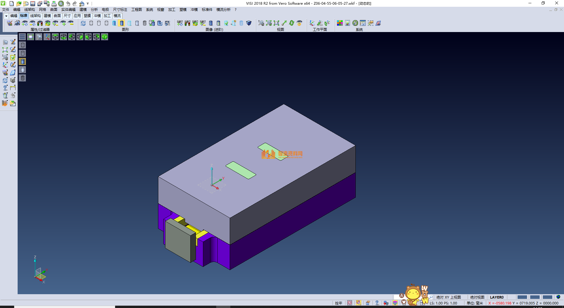Viewport: 564px width, 308px height.
Task: Click the traffic-light filter icon in 属性/过滤器
Action: tap(40, 23)
